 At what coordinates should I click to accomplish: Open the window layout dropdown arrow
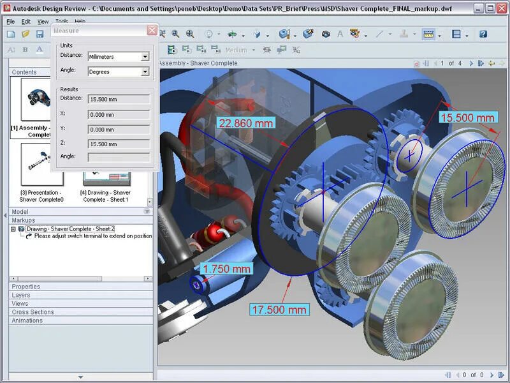(467, 36)
